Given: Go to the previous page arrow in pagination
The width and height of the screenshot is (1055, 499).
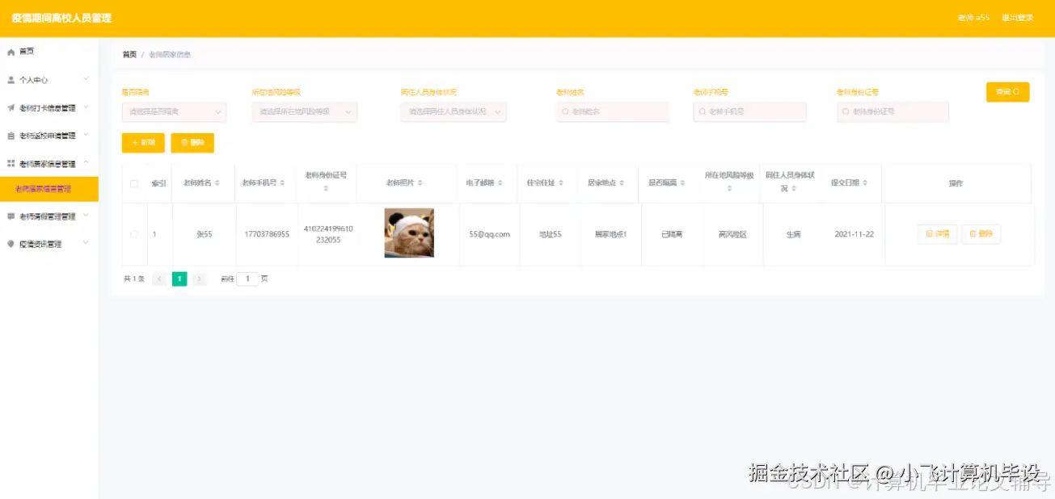Looking at the screenshot, I should tap(159, 279).
